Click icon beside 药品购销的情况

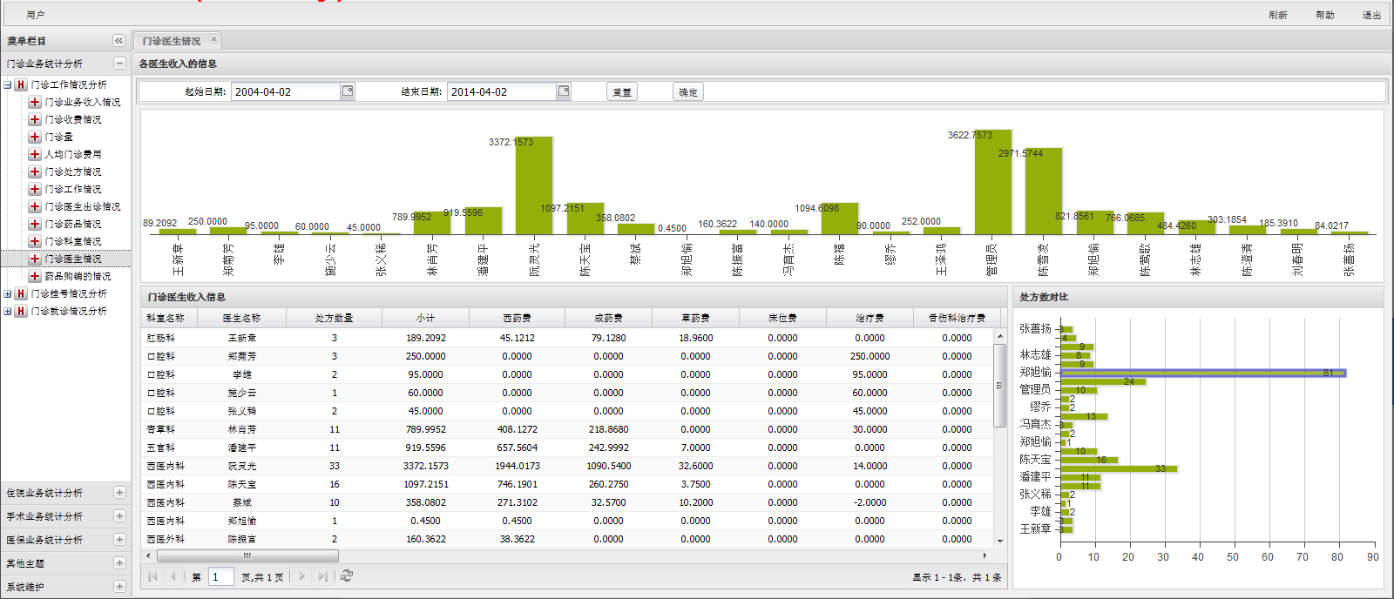(35, 276)
